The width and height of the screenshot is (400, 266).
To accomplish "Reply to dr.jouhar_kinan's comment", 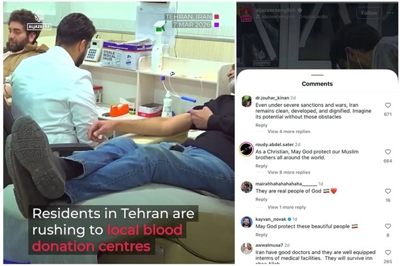I will coord(261,125).
